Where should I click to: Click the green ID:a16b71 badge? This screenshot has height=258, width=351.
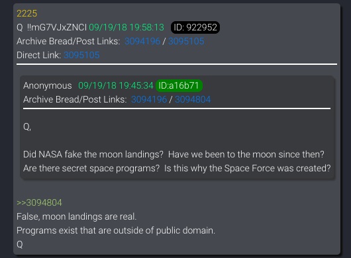coord(179,85)
